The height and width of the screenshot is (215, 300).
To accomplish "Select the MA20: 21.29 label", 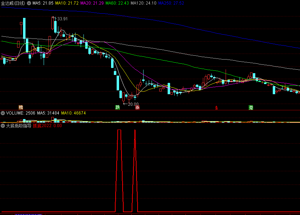I will pyautogui.click(x=92, y=3).
